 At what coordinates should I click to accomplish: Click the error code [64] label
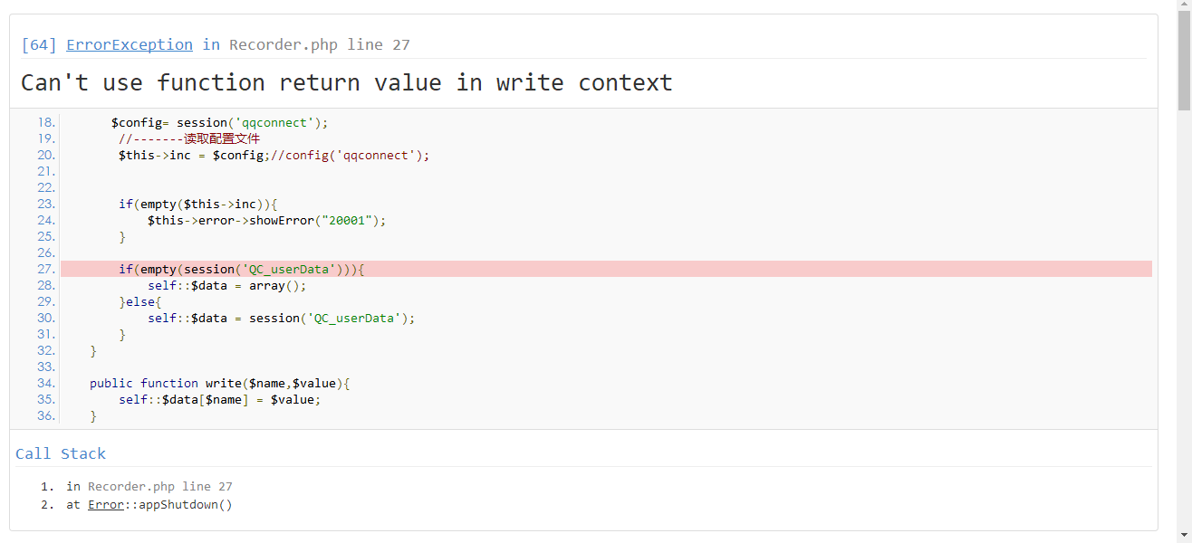click(x=38, y=44)
